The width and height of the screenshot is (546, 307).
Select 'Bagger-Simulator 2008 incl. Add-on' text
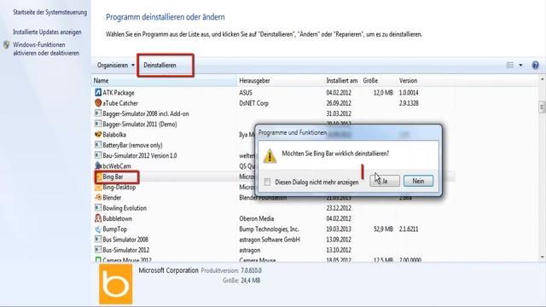[x=146, y=113]
